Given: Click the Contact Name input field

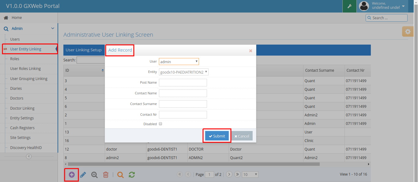Looking at the screenshot, I should click(x=183, y=93).
